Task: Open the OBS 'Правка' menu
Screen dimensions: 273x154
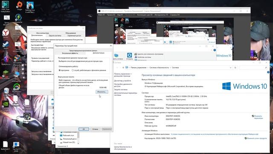Action: tap(111, 15)
